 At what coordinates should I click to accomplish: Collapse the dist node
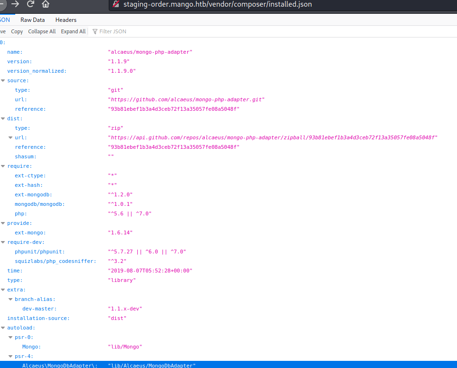point(3,118)
